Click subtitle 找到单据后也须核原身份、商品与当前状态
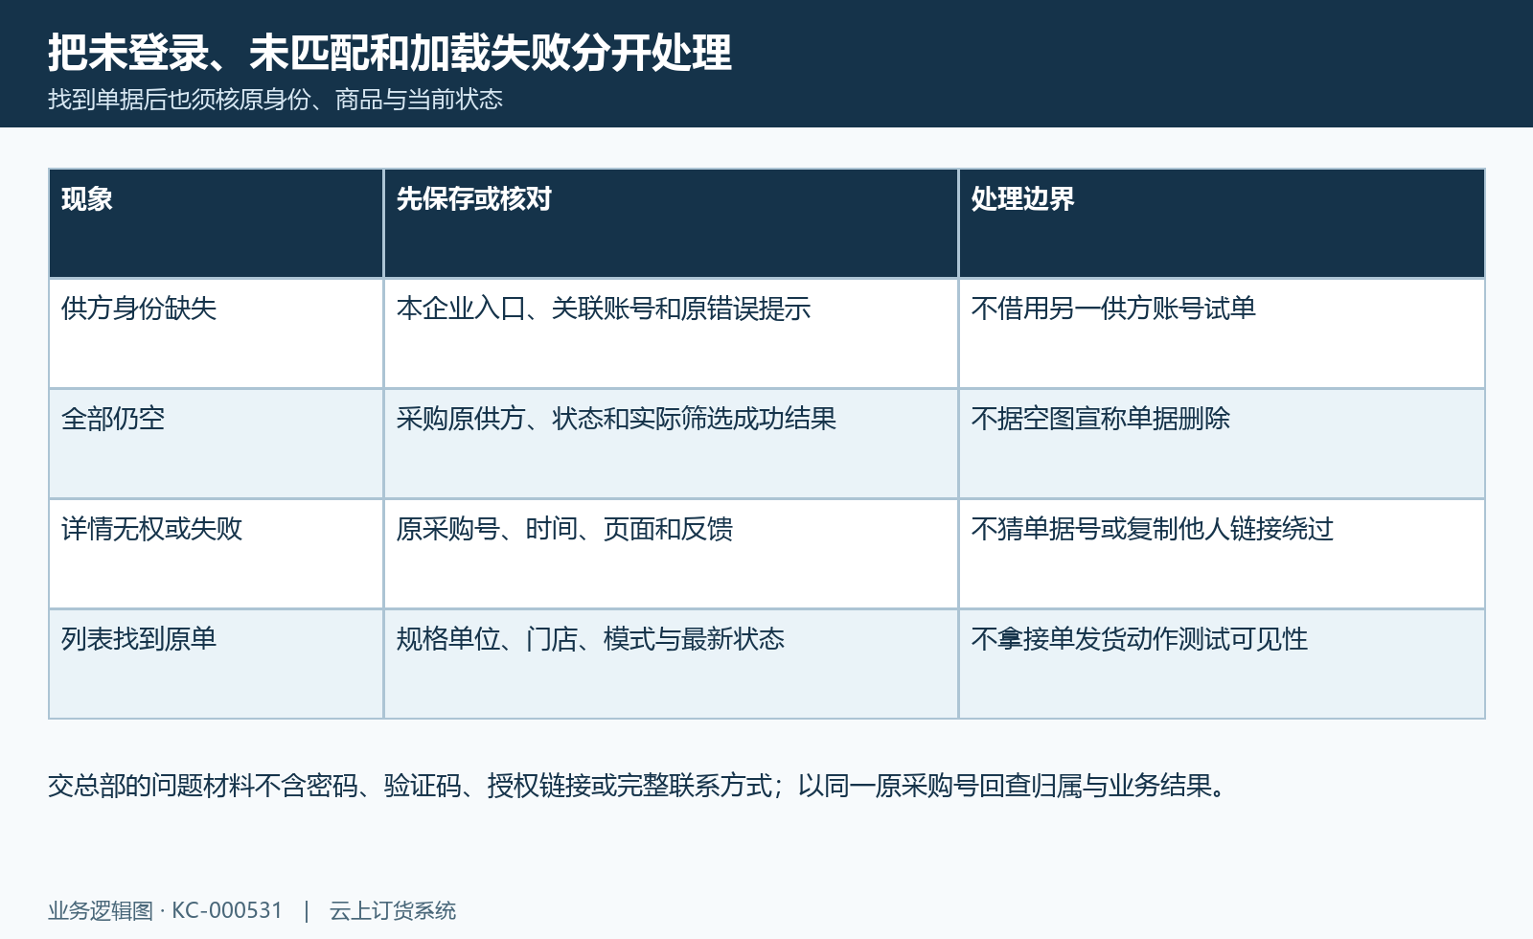 [x=275, y=100]
